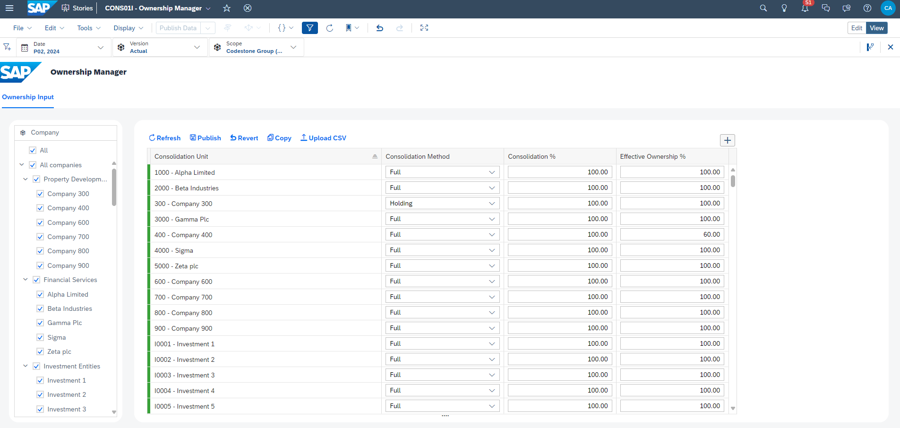The height and width of the screenshot is (428, 900).
Task: Collapse the All companies tree node
Action: coord(22,165)
